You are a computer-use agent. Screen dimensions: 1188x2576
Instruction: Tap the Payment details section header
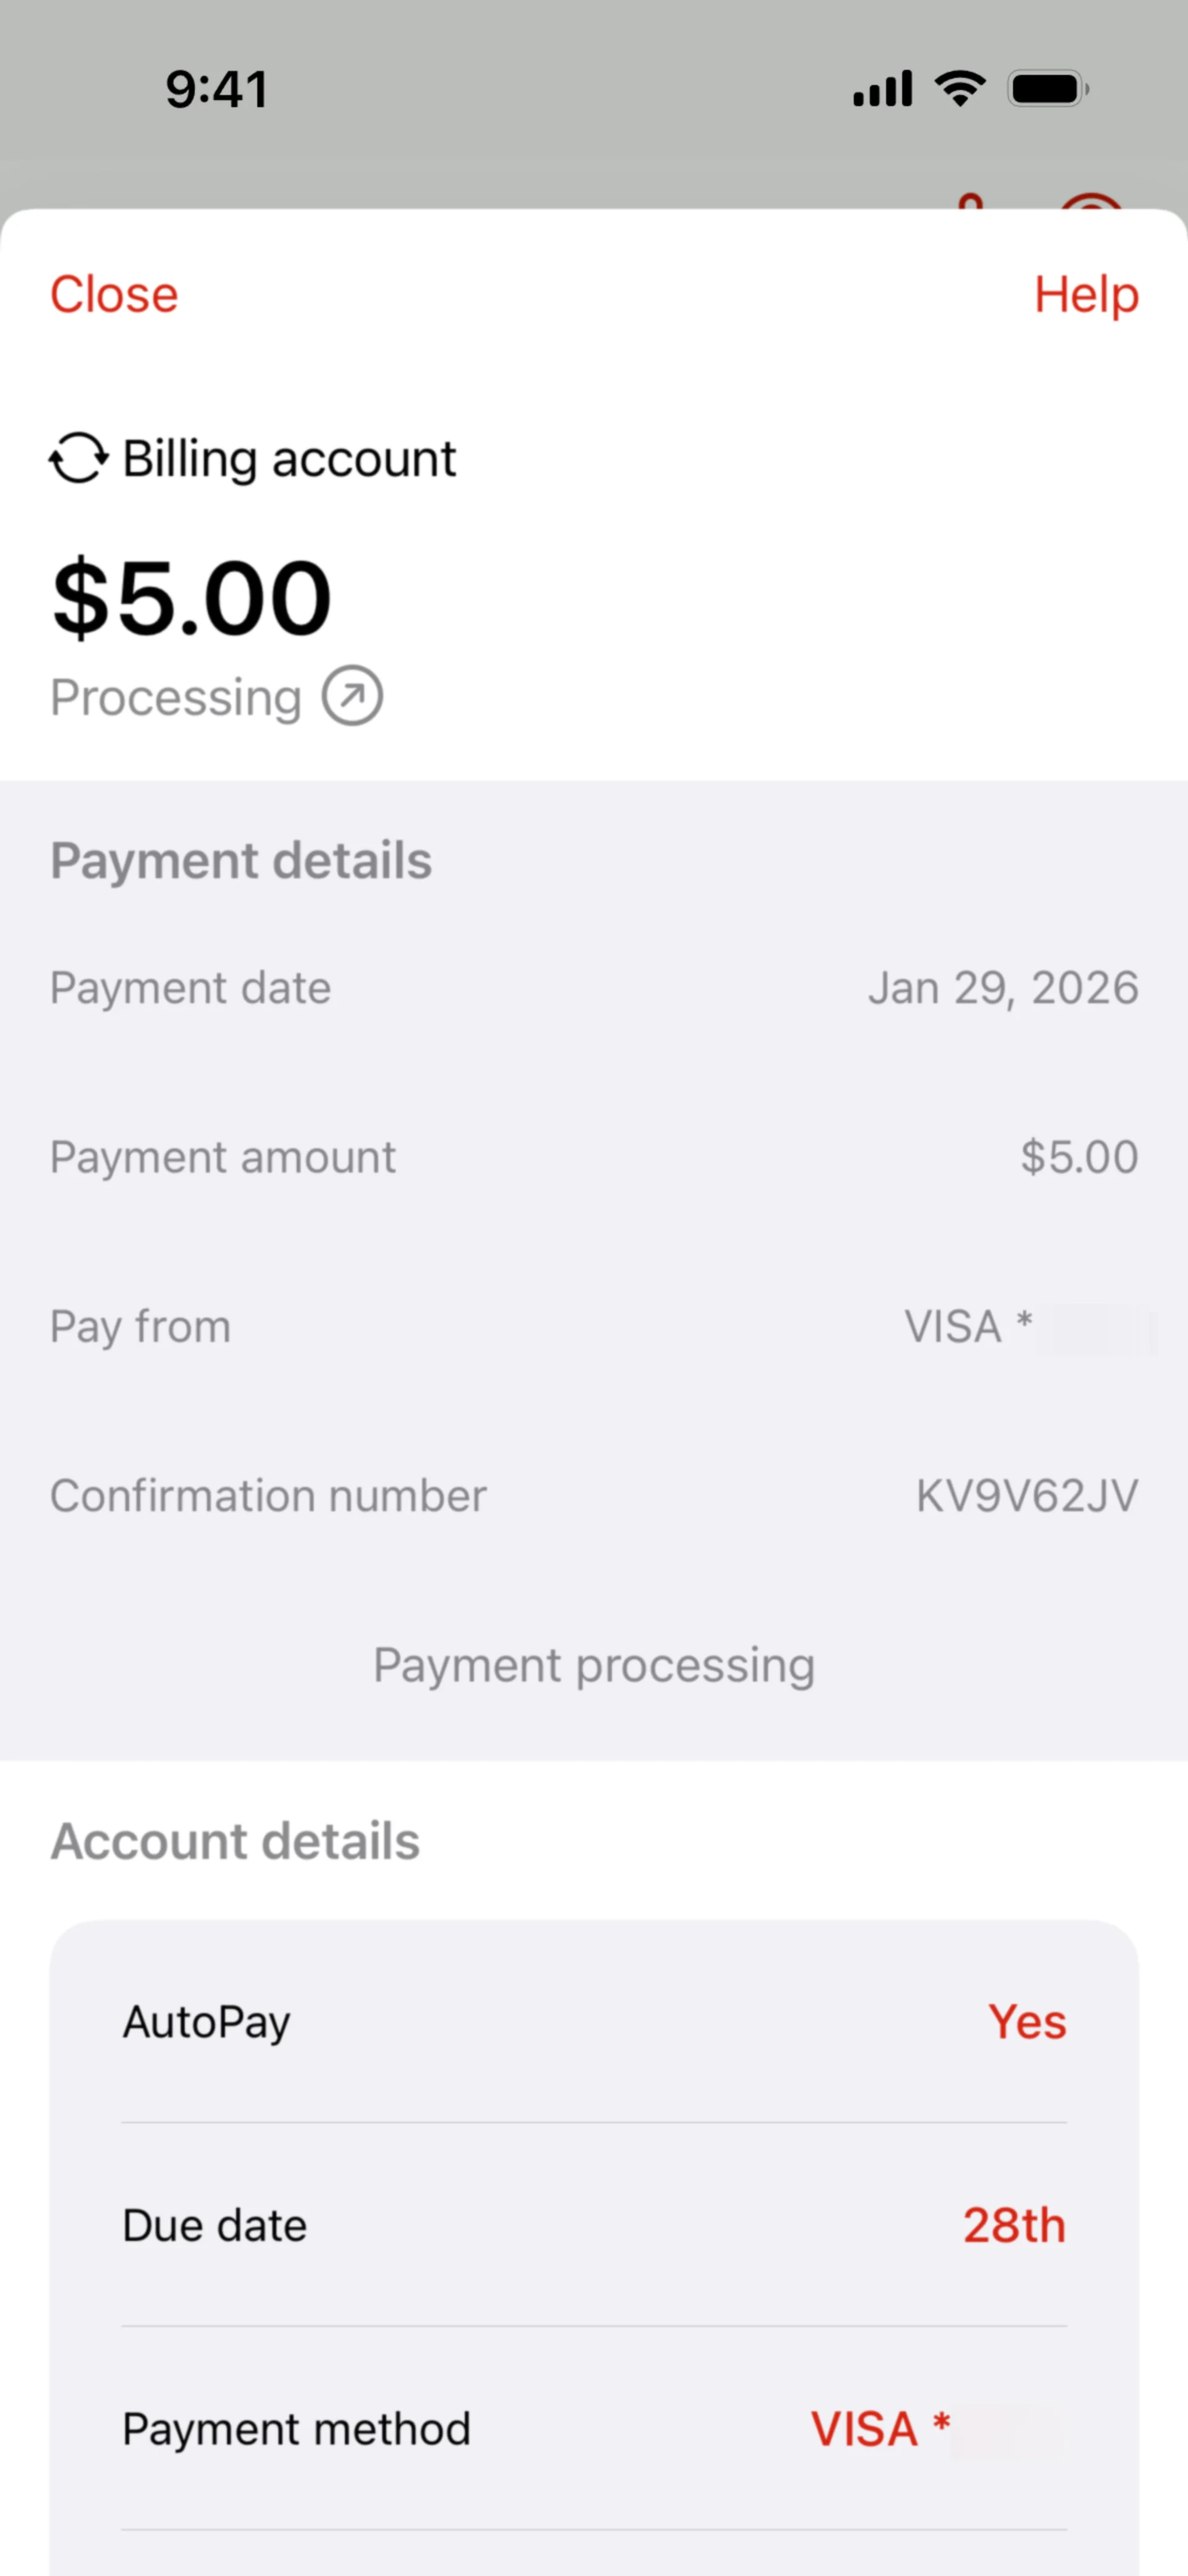pyautogui.click(x=241, y=861)
